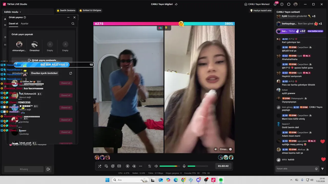Select co-host efekanaligec avatar
The height and width of the screenshot is (184, 328).
click(x=19, y=44)
